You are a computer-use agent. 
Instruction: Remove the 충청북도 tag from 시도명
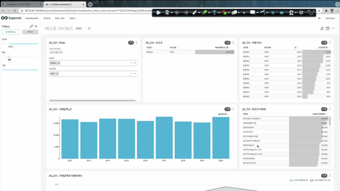[x=59, y=63]
